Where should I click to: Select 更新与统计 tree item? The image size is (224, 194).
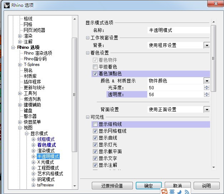(34, 87)
